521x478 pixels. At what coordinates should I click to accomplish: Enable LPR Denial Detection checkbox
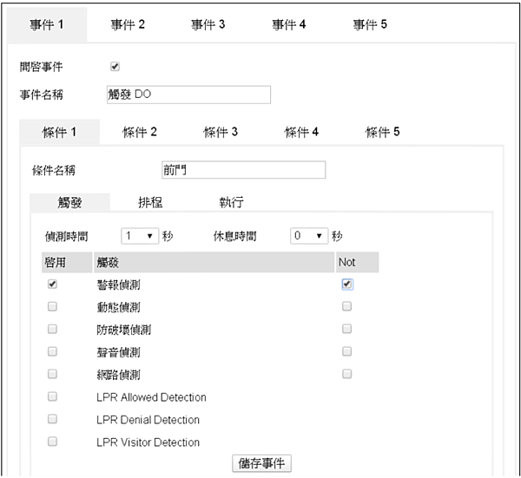[x=52, y=419]
